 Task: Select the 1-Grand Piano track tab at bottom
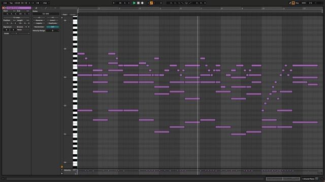(x=310, y=178)
